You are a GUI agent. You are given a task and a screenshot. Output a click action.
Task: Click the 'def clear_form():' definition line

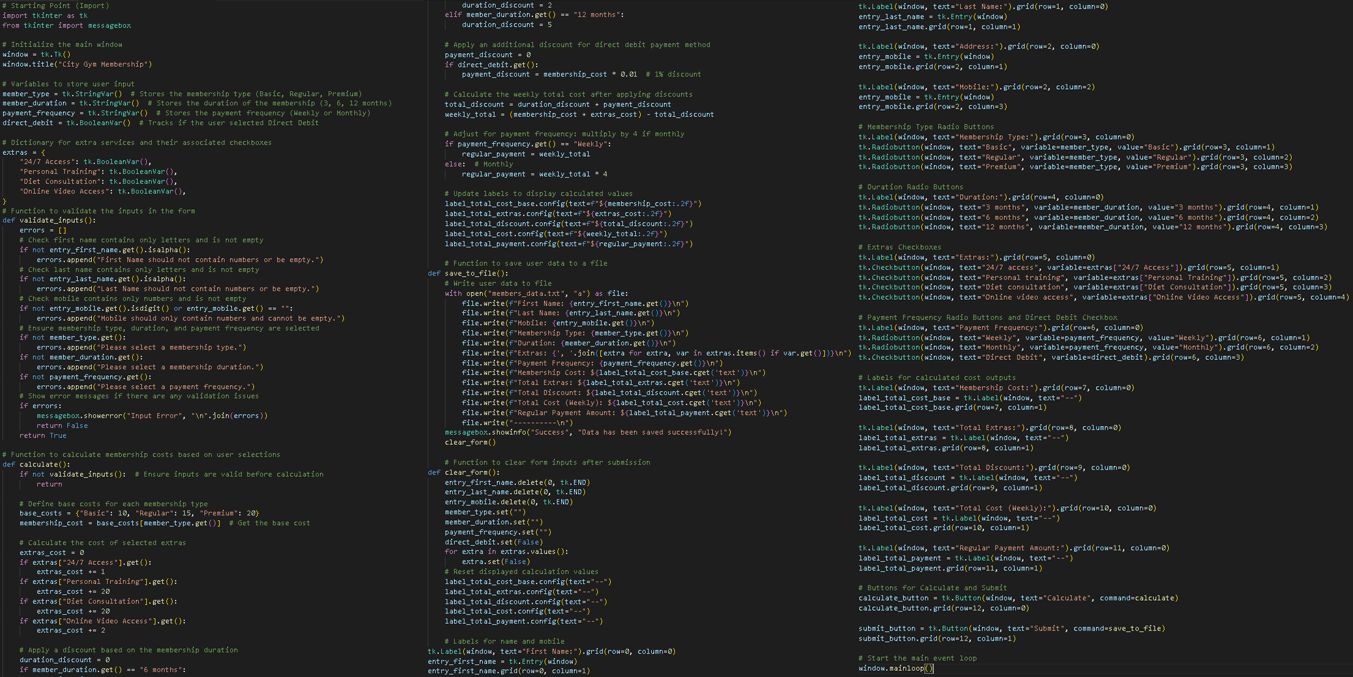coord(464,472)
